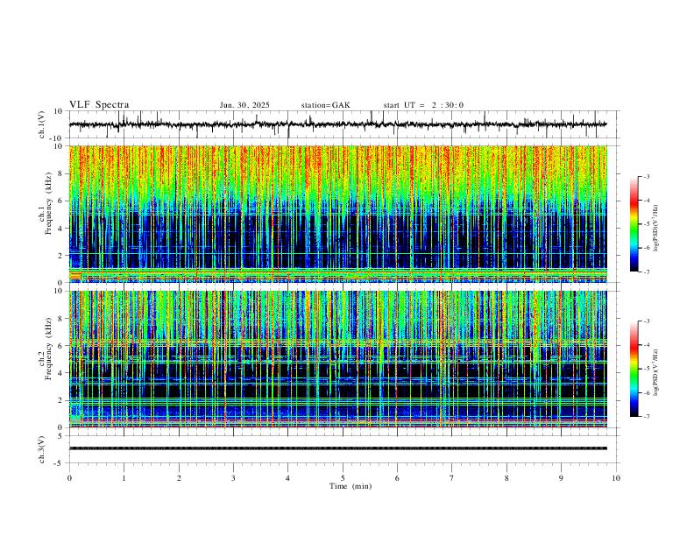Viewport: 694px width, 536px height.
Task: Click the "1" tick on the time axis
Action: [124, 478]
